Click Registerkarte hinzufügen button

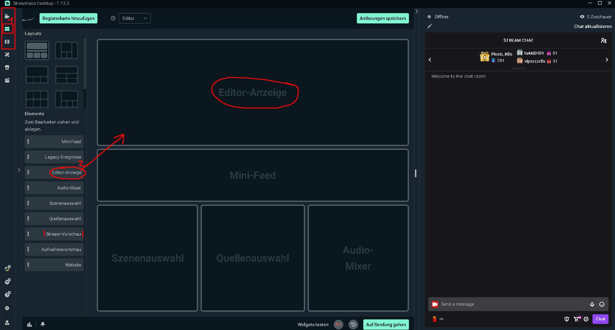tap(68, 18)
